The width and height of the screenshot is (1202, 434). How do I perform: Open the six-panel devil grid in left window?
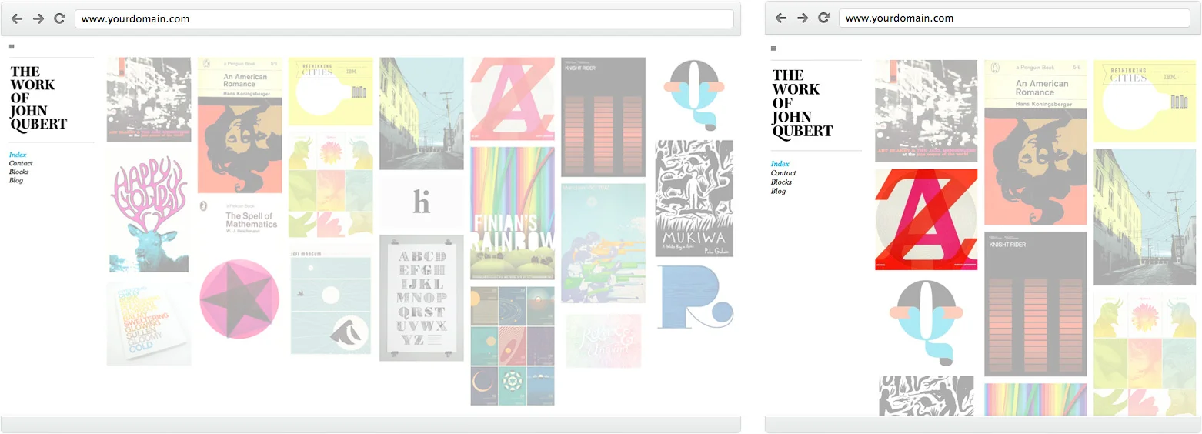point(331,186)
